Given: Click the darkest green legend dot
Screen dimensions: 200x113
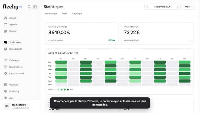Looking at the screenshot, I should pyautogui.click(x=68, y=90).
